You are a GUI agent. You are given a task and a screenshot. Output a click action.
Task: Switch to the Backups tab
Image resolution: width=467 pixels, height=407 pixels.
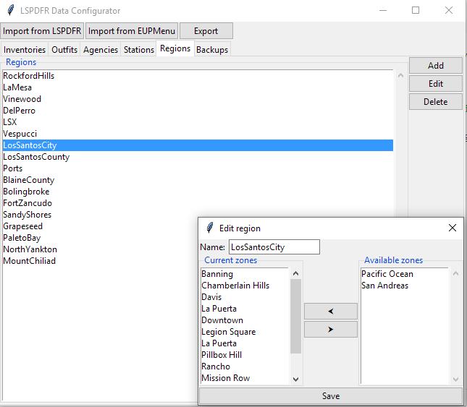pos(212,50)
